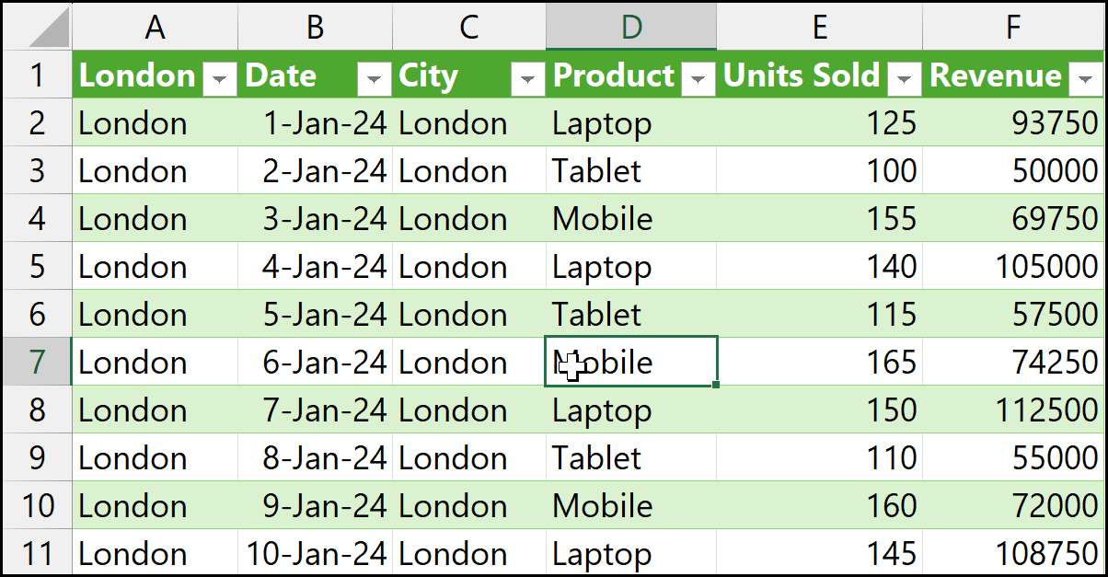1108x577 pixels.
Task: Click the 10-Jan-24 date cell
Action: tap(317, 554)
